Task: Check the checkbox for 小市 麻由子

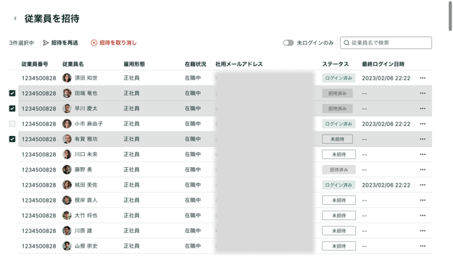Action: coord(12,124)
